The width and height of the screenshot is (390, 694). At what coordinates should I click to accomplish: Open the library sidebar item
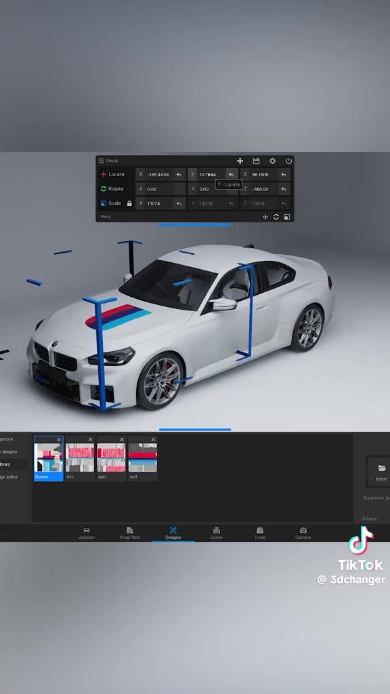14,464
